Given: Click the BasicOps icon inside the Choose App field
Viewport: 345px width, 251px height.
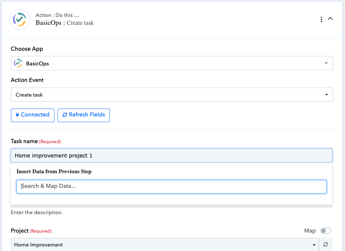Looking at the screenshot, I should (x=18, y=63).
